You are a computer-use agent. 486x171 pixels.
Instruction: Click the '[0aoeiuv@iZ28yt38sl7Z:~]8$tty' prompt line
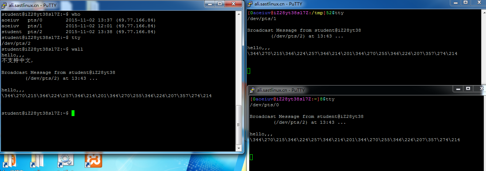tap(292, 99)
